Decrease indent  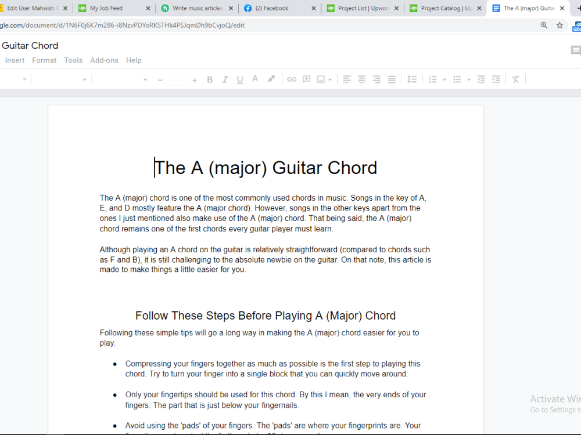[x=481, y=79]
